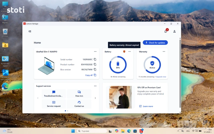Click the Premium Care promo photo
This screenshot has width=214, height=134.
(x=120, y=97)
